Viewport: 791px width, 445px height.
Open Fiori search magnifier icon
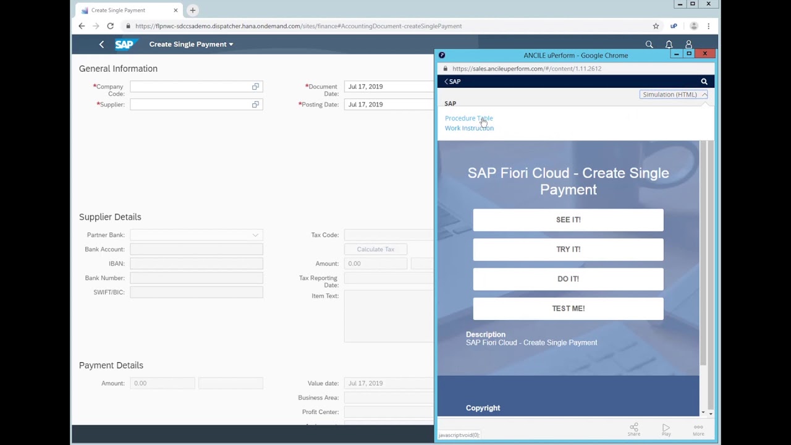(x=649, y=44)
